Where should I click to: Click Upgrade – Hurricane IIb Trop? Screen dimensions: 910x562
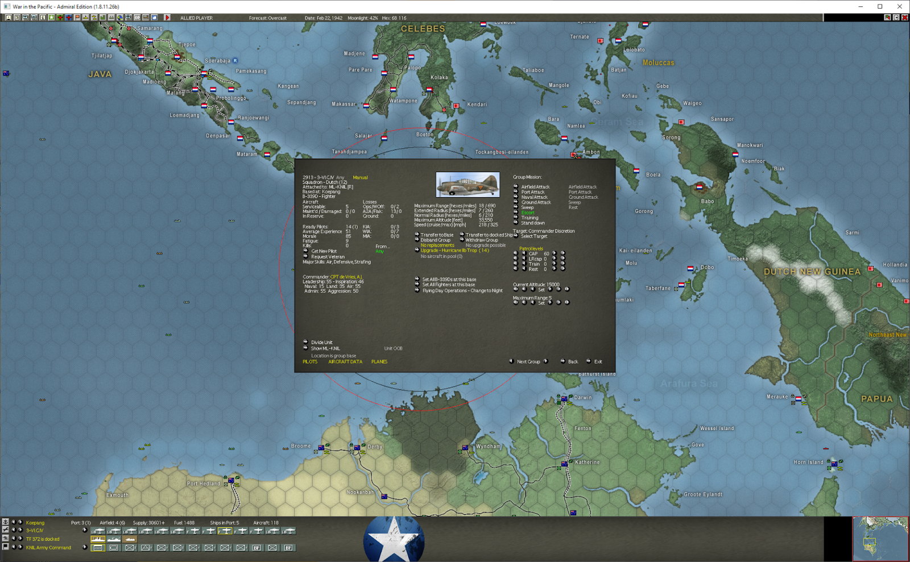(454, 250)
